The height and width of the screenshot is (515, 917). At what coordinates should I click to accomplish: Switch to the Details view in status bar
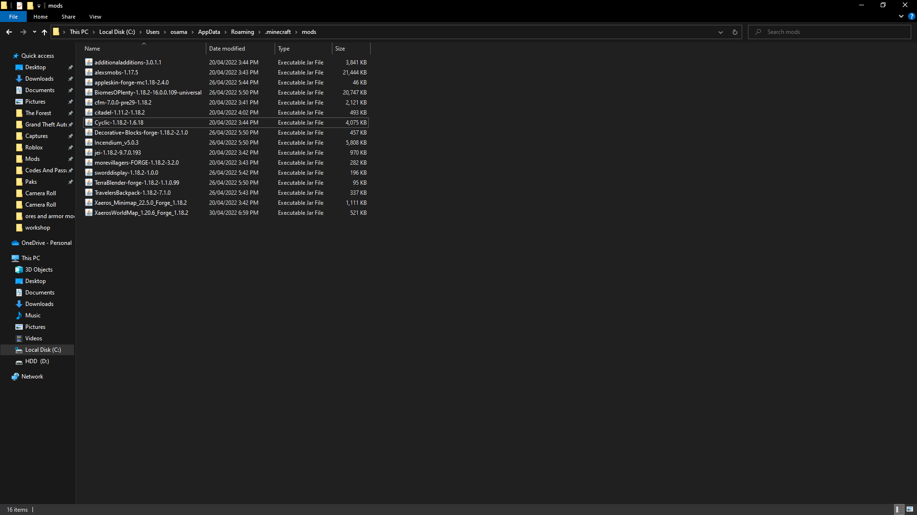click(898, 509)
